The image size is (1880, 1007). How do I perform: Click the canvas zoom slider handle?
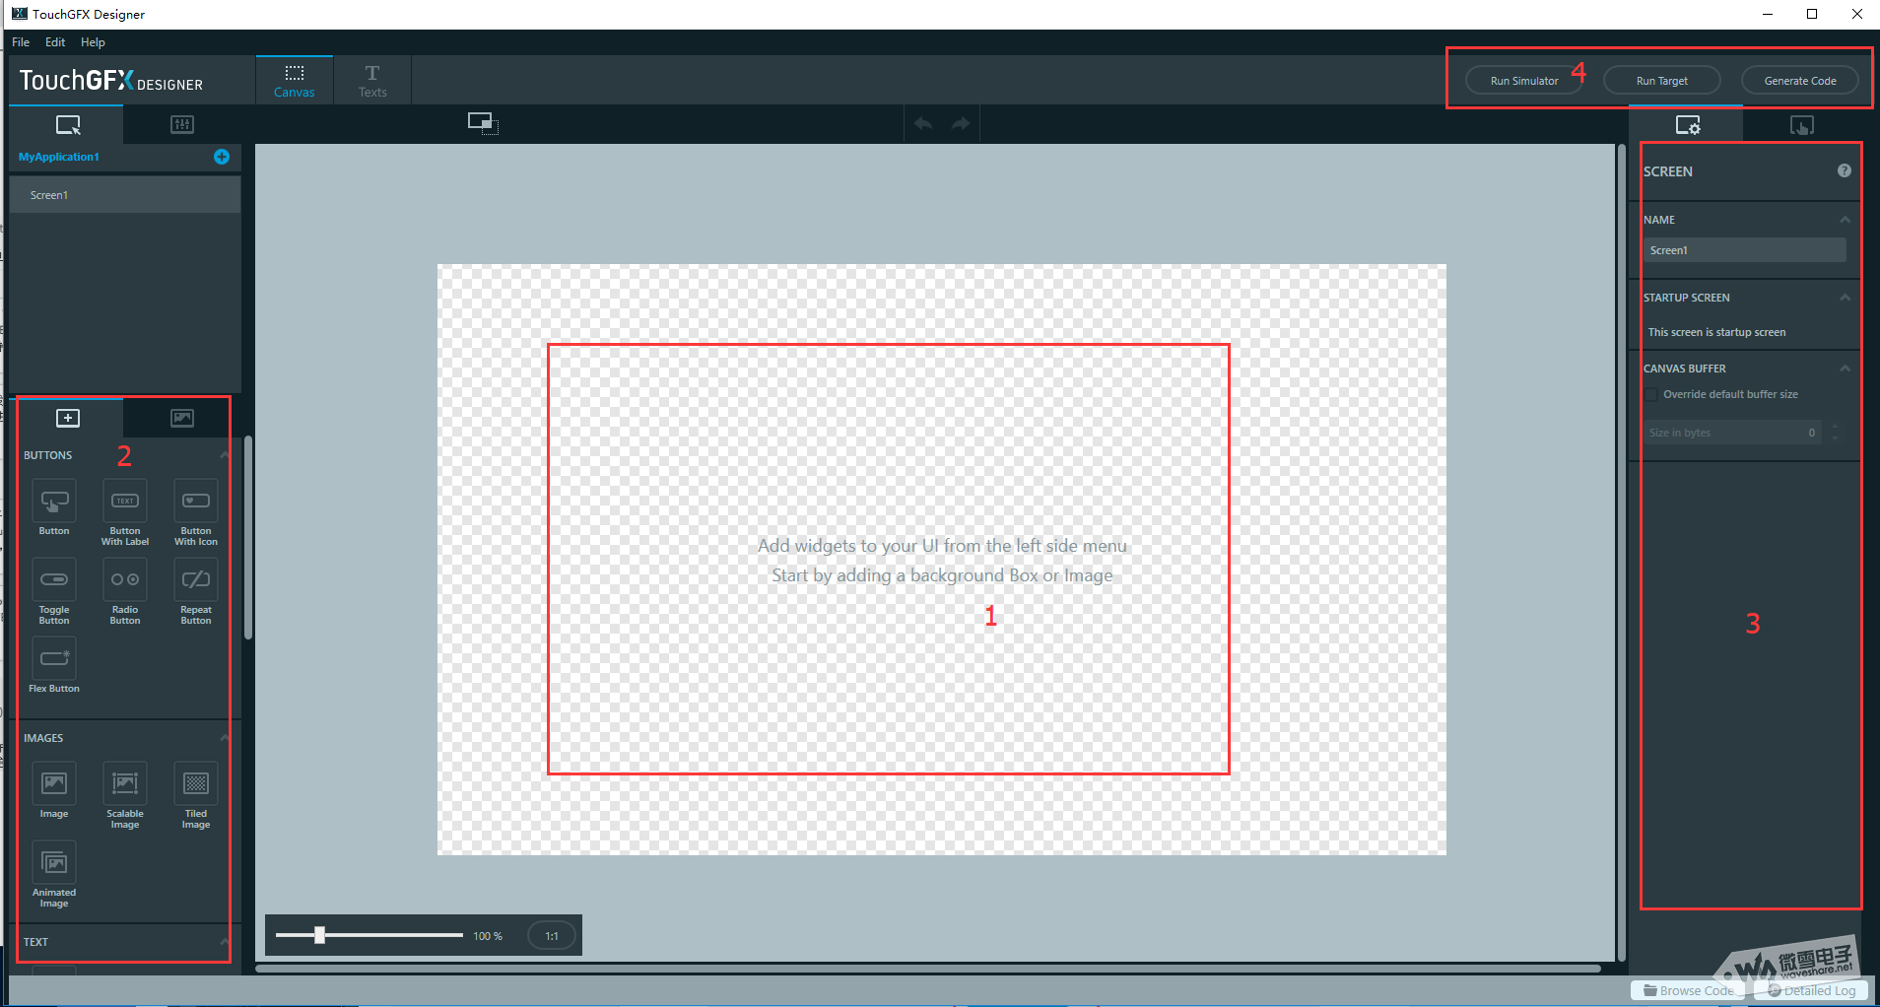click(x=319, y=935)
